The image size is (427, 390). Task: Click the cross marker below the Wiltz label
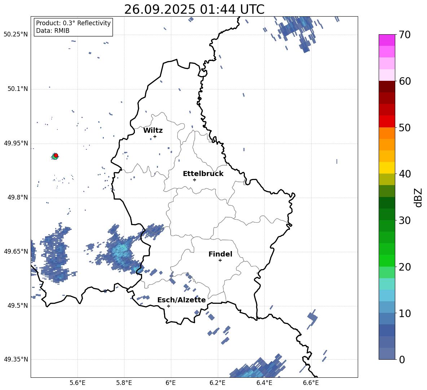[155, 136]
